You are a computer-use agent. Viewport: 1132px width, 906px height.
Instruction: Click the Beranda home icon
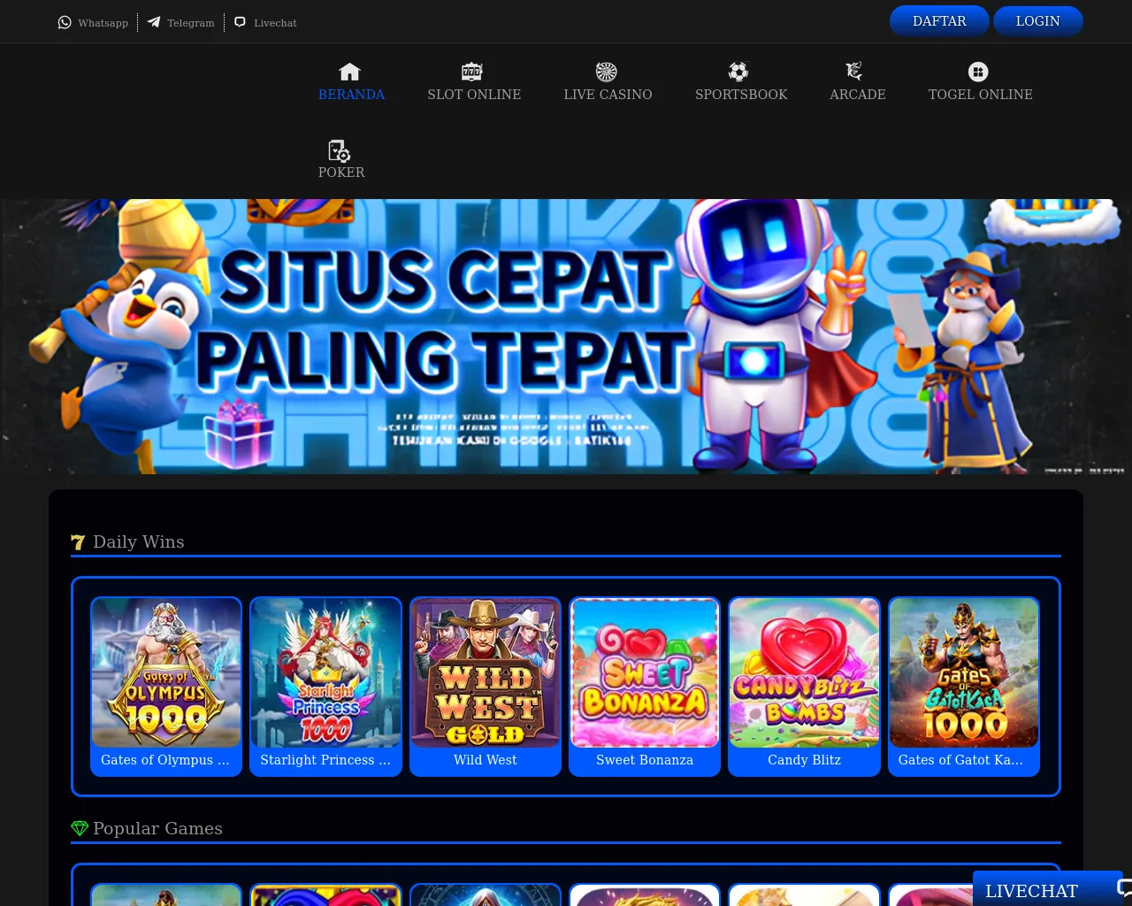tap(350, 72)
